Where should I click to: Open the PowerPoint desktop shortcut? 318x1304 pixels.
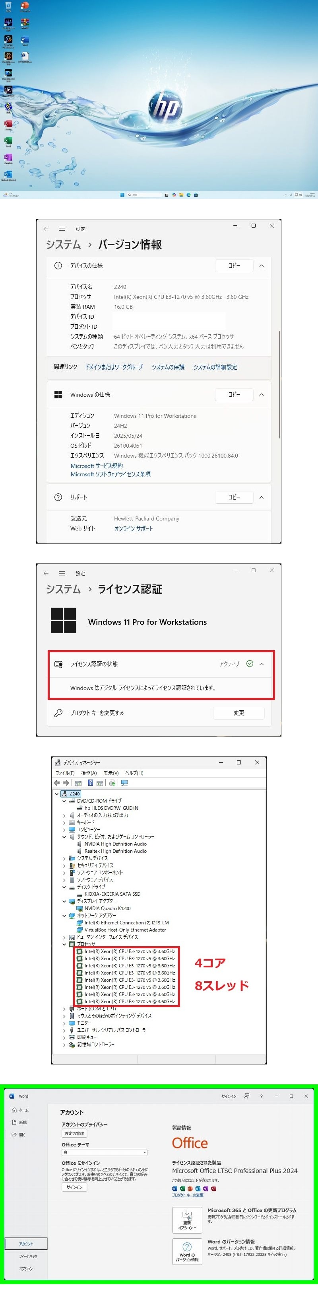25,7
